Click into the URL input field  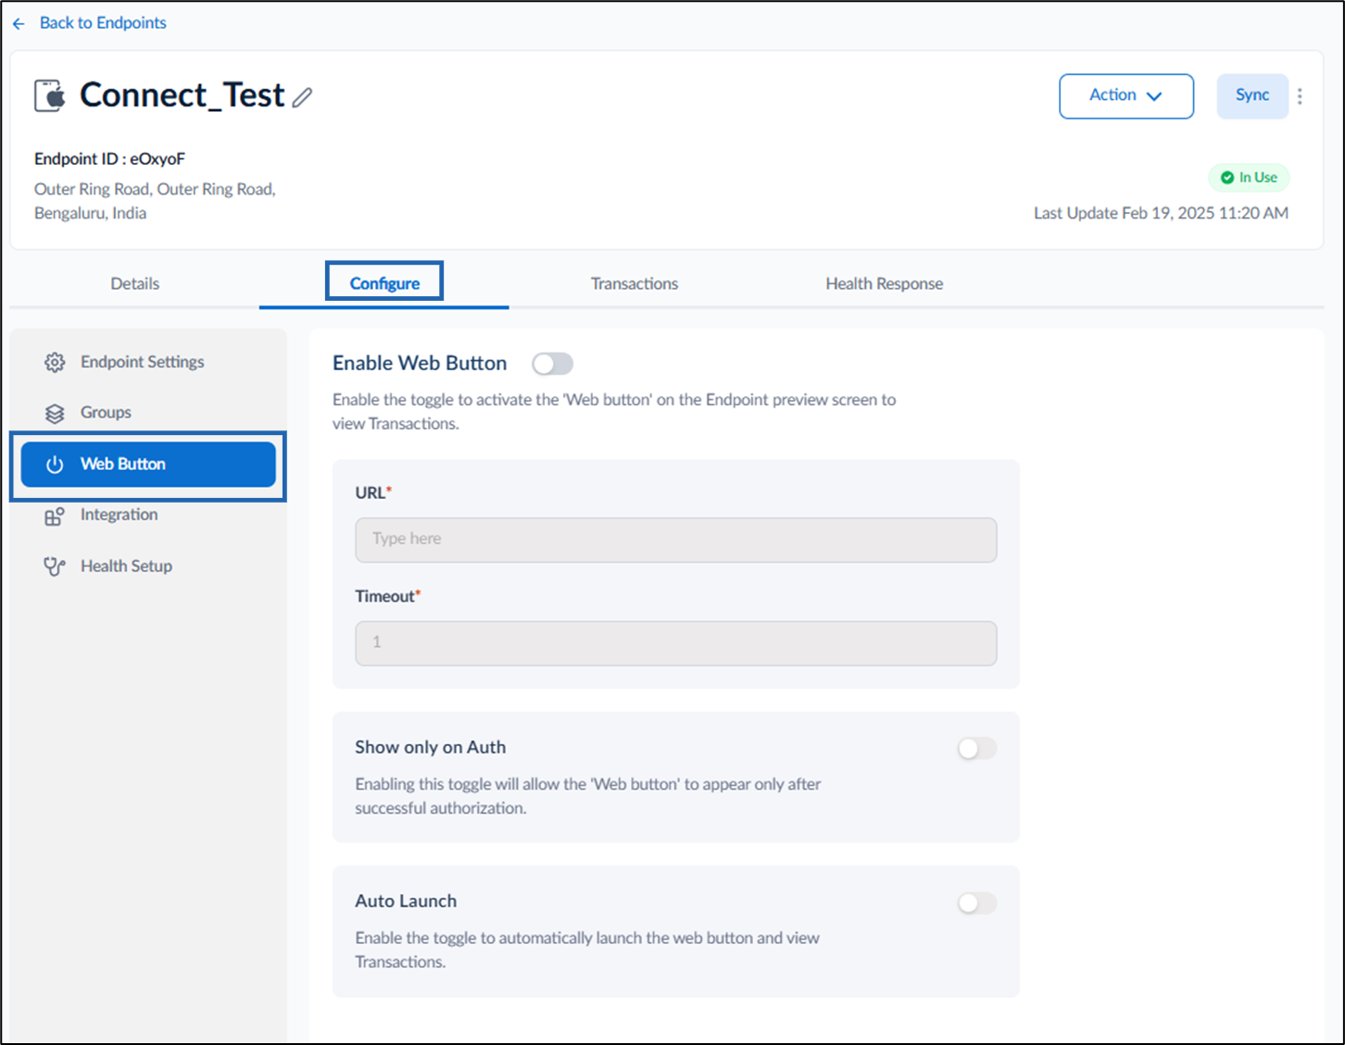pyautogui.click(x=676, y=540)
